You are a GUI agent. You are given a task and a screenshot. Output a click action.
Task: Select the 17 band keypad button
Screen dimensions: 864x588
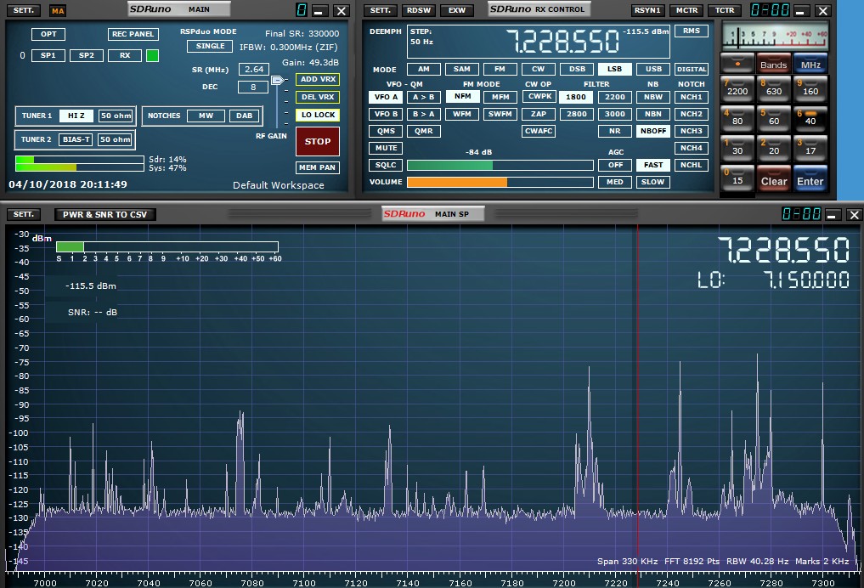coord(810,149)
